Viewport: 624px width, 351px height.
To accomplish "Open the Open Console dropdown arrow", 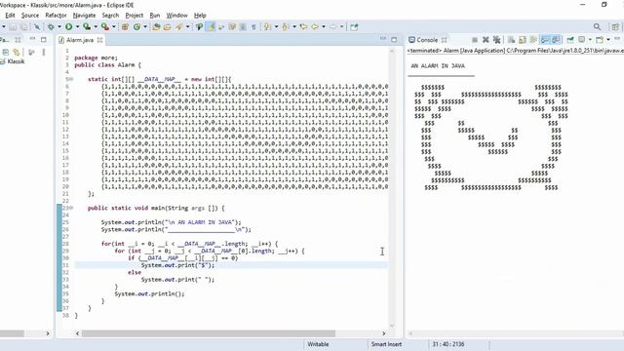I will (x=608, y=40).
